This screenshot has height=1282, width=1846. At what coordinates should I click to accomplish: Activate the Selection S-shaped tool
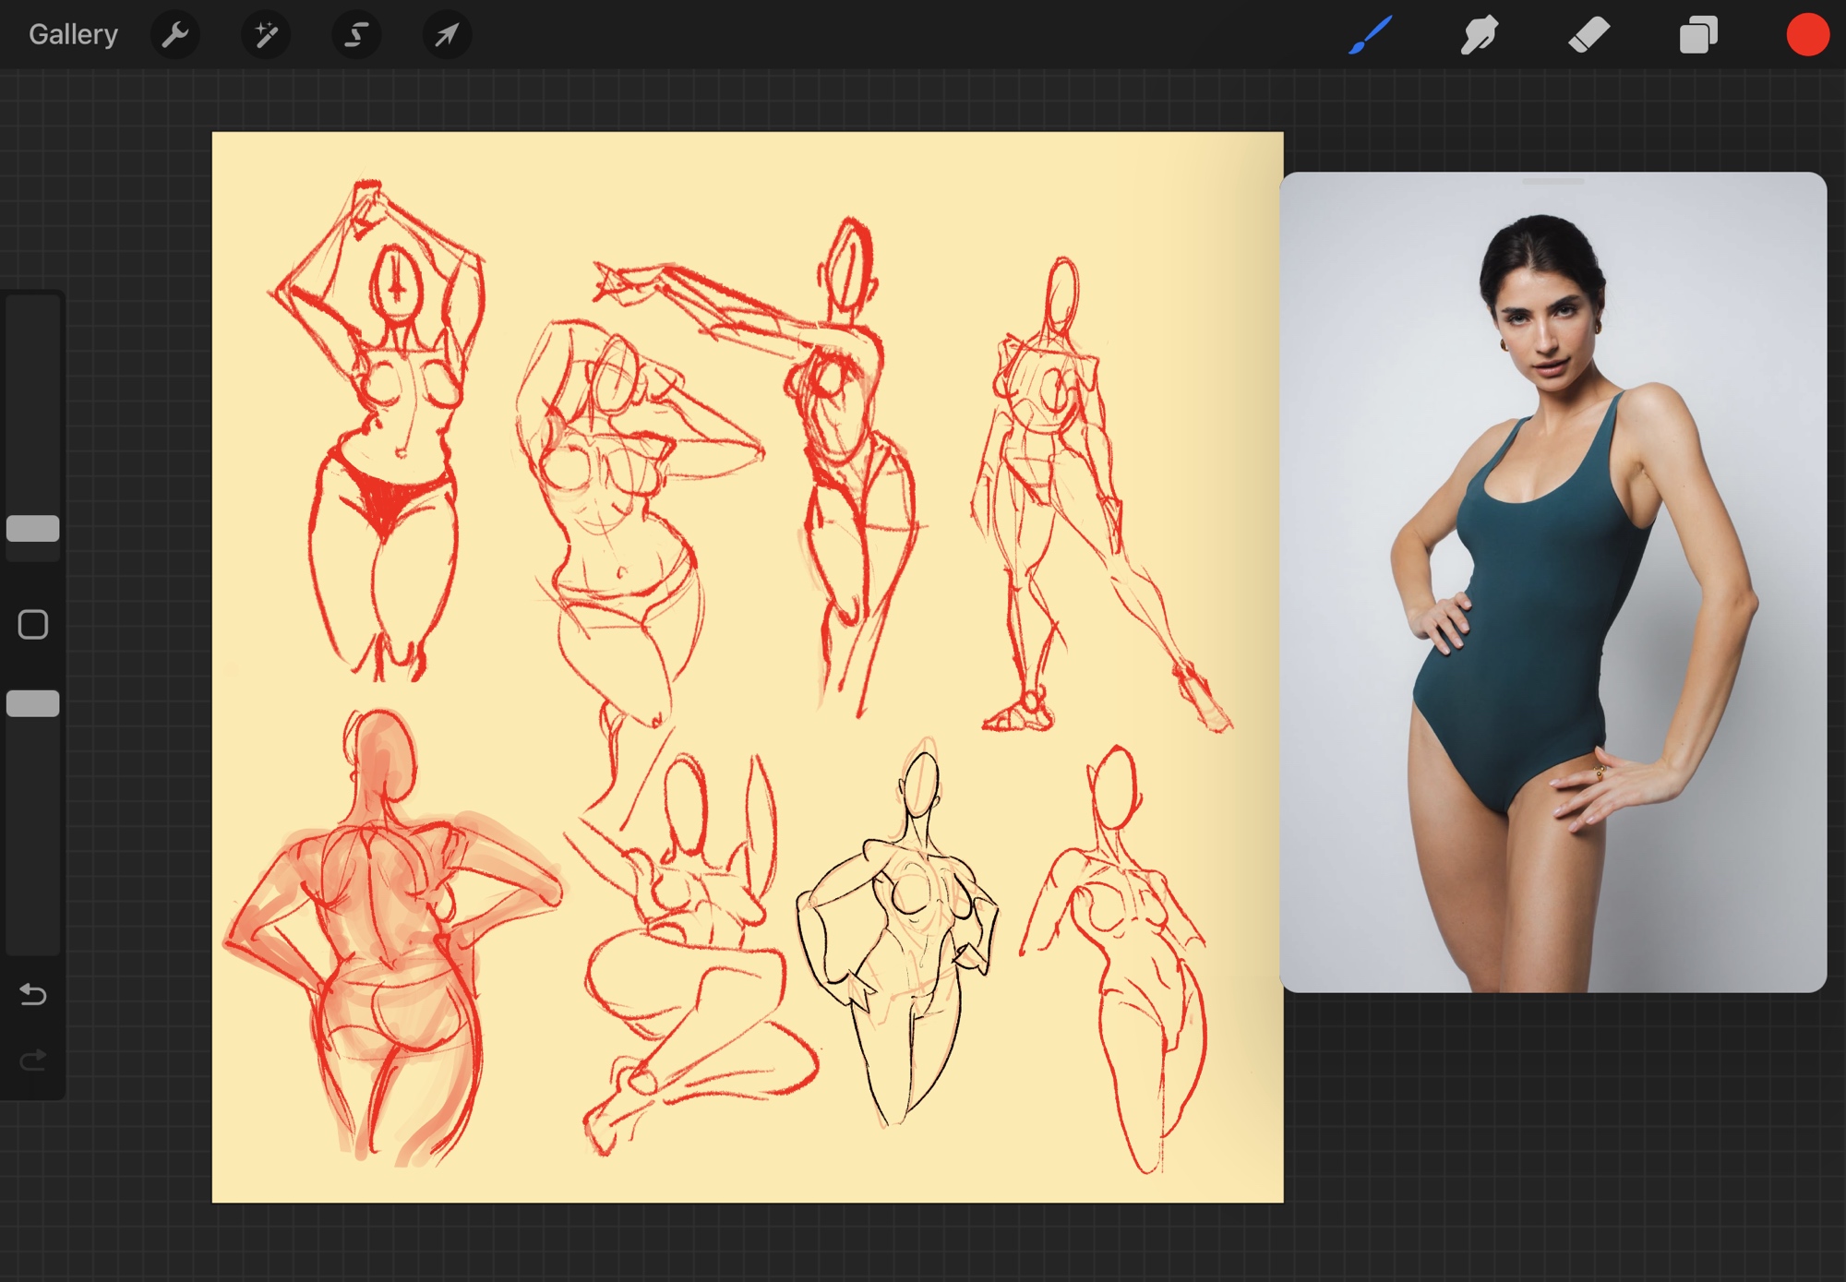click(x=356, y=35)
